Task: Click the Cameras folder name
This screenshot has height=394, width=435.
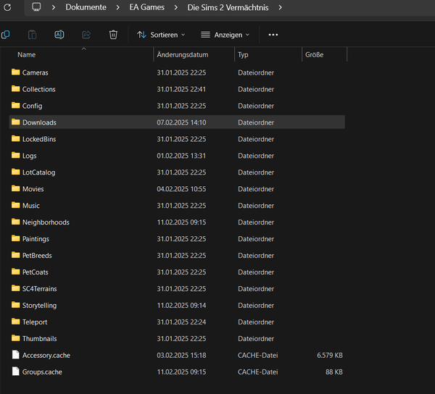Action: click(36, 72)
